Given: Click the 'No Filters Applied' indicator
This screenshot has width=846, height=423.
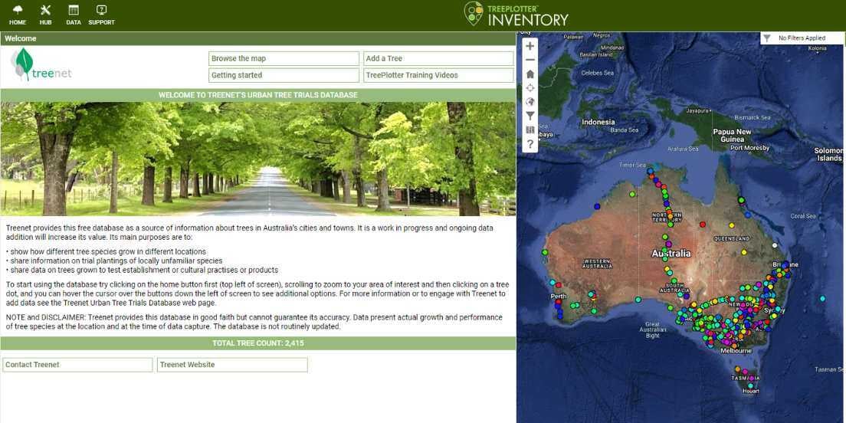Looking at the screenshot, I should [801, 38].
